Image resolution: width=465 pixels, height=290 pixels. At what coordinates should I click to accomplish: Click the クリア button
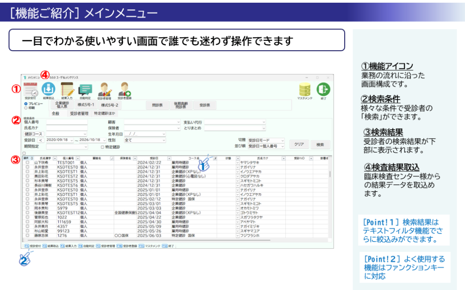[x=299, y=144]
